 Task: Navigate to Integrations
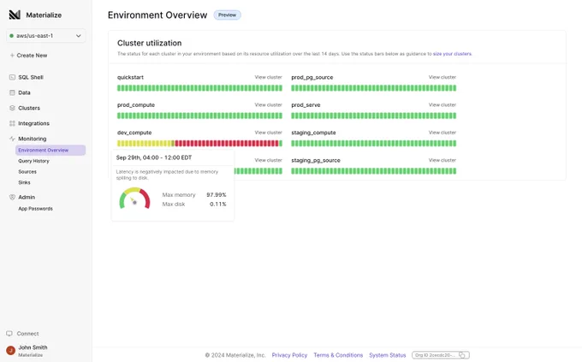coord(33,123)
